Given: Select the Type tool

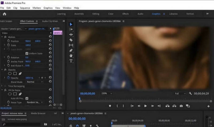Looking at the screenshot, I should coord(71,61).
